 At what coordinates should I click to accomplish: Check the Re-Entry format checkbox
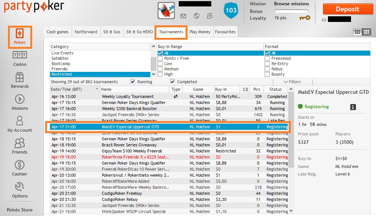click(x=267, y=64)
